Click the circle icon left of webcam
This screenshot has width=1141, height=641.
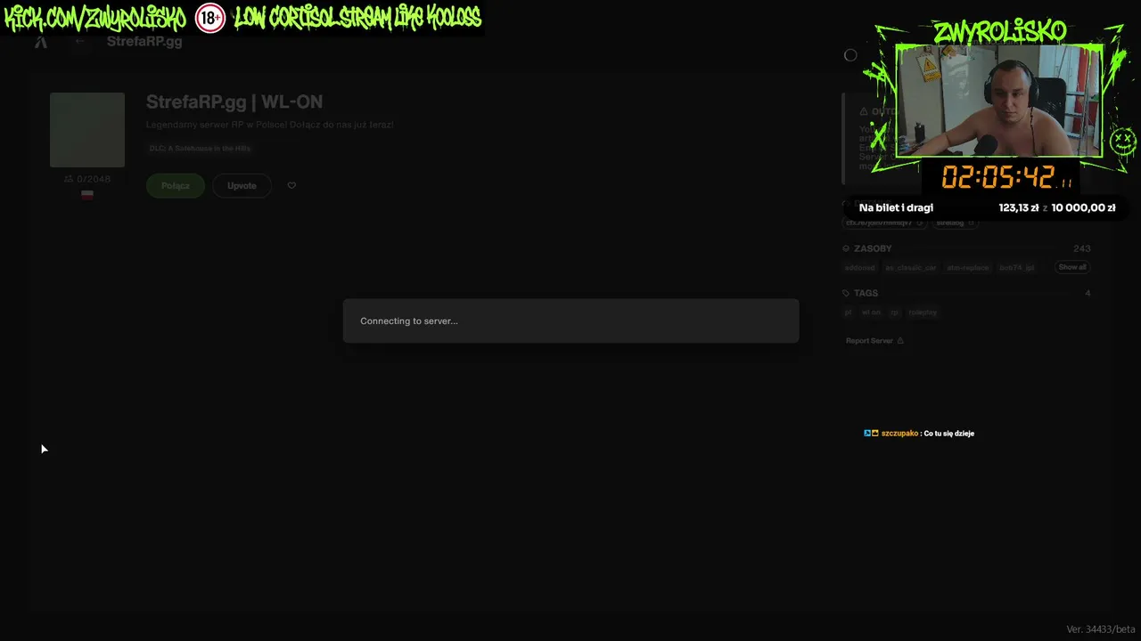pyautogui.click(x=850, y=55)
